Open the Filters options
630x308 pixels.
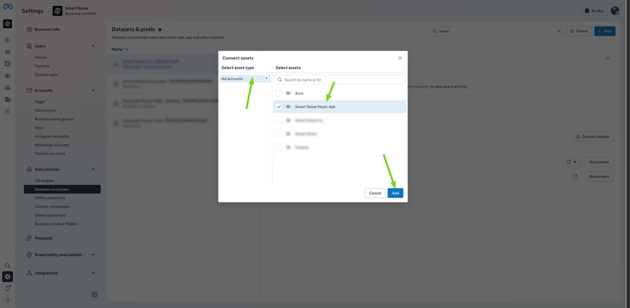(x=579, y=31)
